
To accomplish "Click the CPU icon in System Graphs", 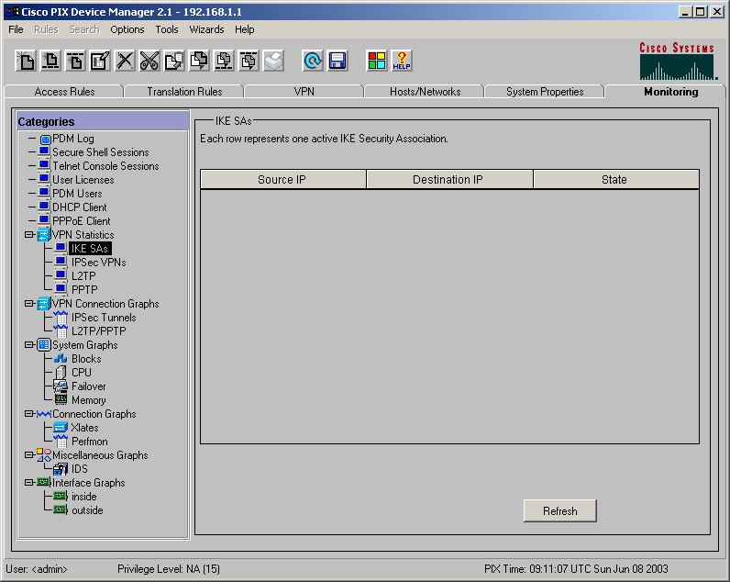I will [x=61, y=373].
